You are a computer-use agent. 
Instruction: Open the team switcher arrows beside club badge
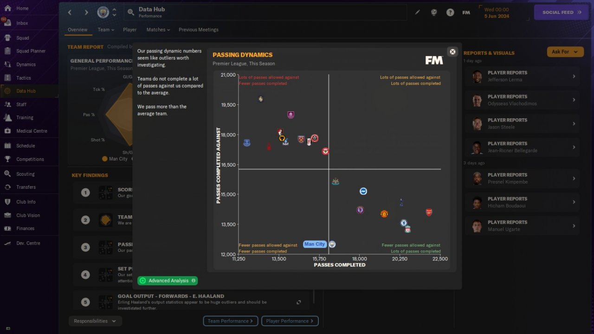pos(114,13)
